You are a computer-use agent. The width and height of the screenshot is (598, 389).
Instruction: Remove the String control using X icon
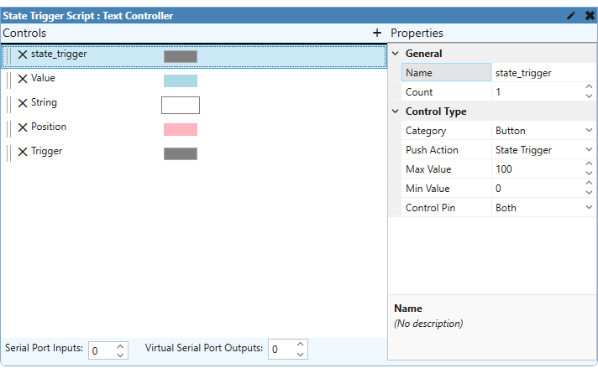click(23, 103)
